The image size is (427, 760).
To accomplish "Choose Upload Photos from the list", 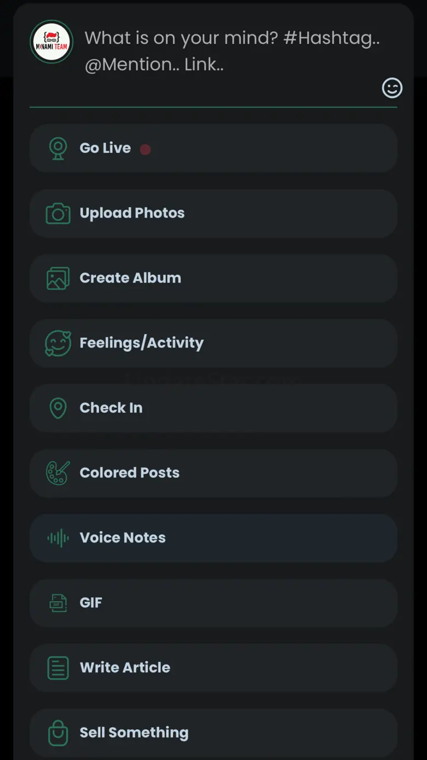I will click(x=132, y=213).
